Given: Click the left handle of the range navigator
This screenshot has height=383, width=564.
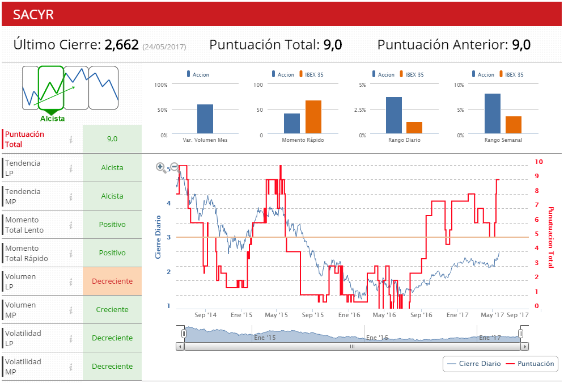Looking at the screenshot, I should coord(184,334).
